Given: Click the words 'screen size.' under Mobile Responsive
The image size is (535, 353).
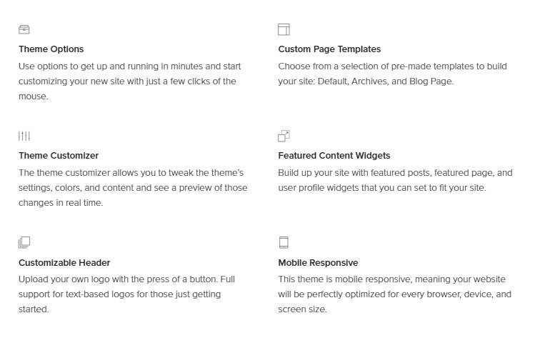Looking at the screenshot, I should [x=302, y=309].
